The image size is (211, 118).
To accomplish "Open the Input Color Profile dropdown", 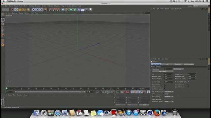I will click(169, 102).
